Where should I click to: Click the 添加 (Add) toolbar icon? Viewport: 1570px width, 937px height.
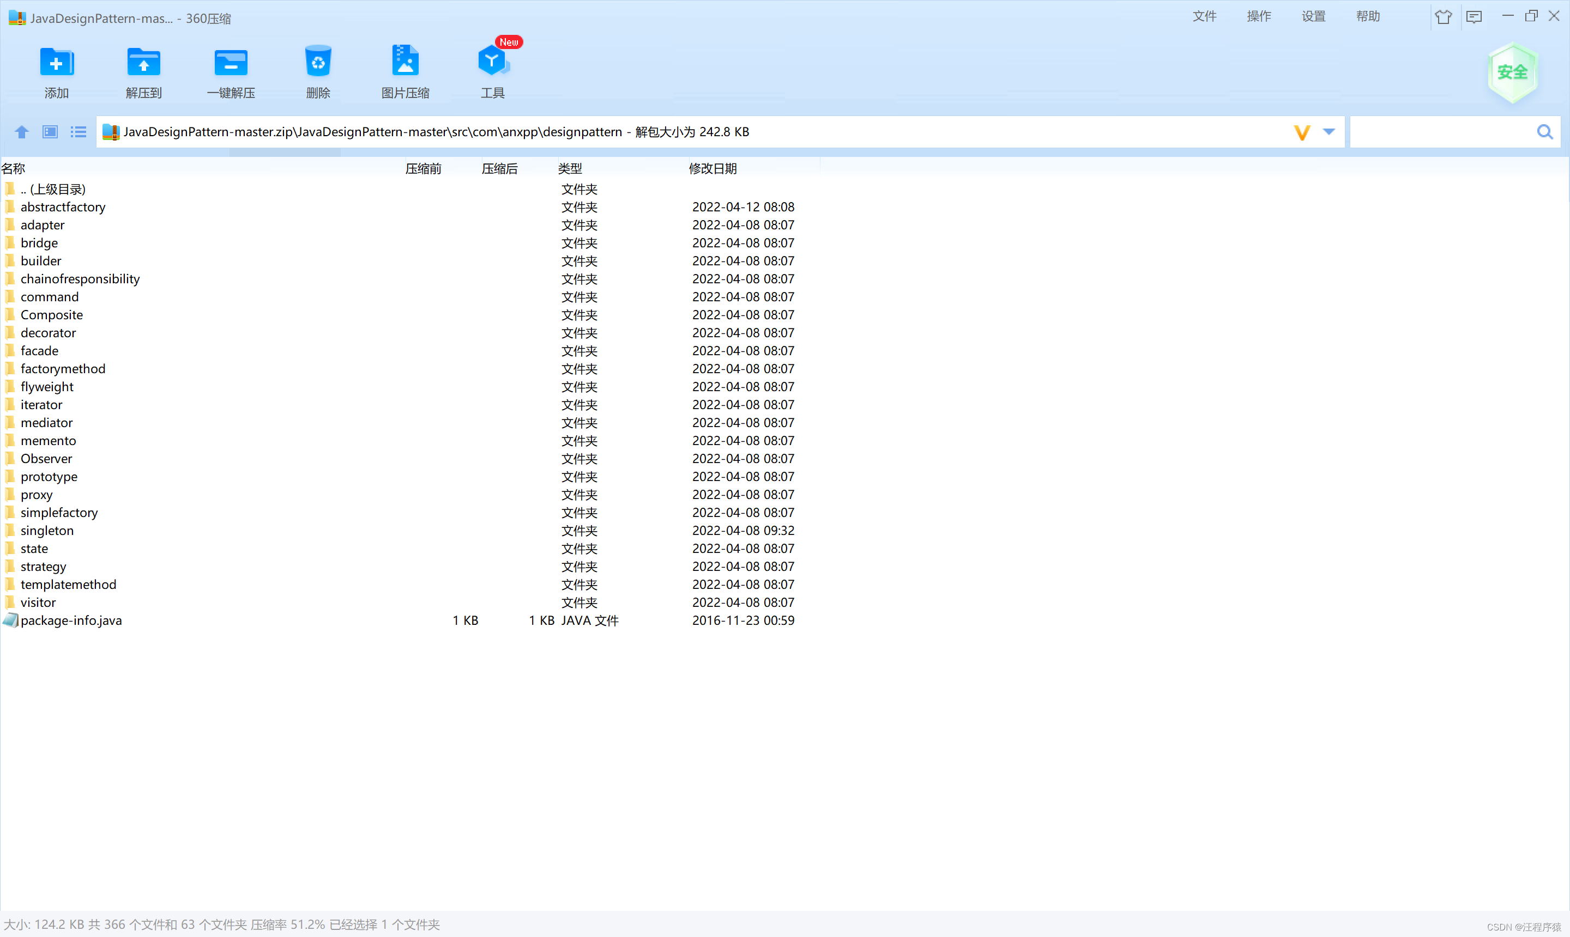point(56,63)
